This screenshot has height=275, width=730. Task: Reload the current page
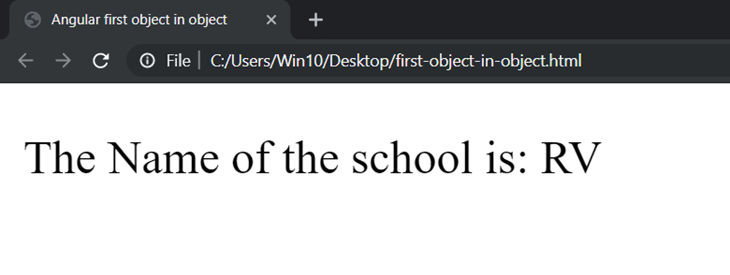click(100, 61)
